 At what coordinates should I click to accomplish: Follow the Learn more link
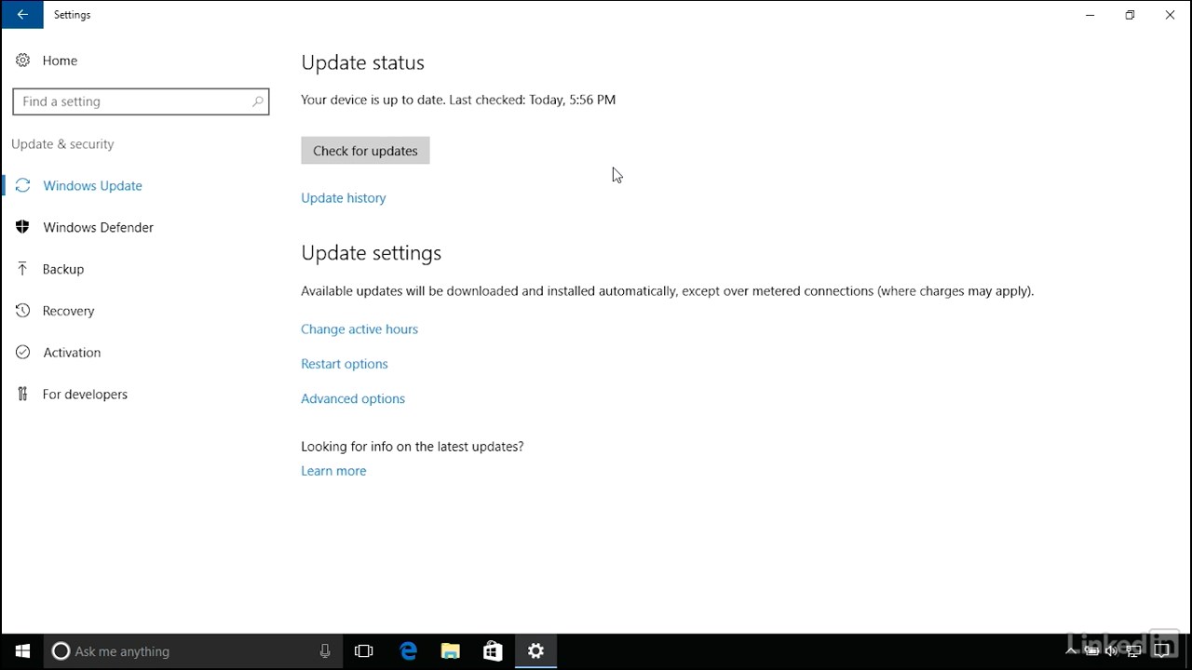[x=333, y=471]
